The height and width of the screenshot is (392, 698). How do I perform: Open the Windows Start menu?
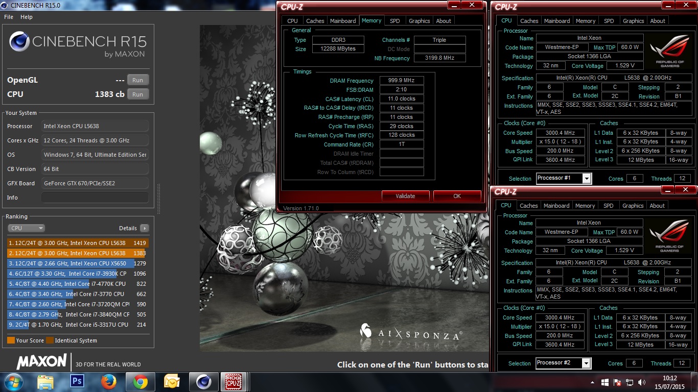13,382
